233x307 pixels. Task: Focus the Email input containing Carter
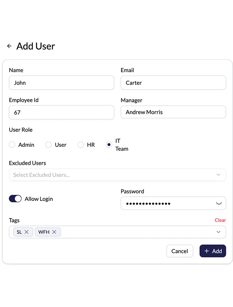173,83
